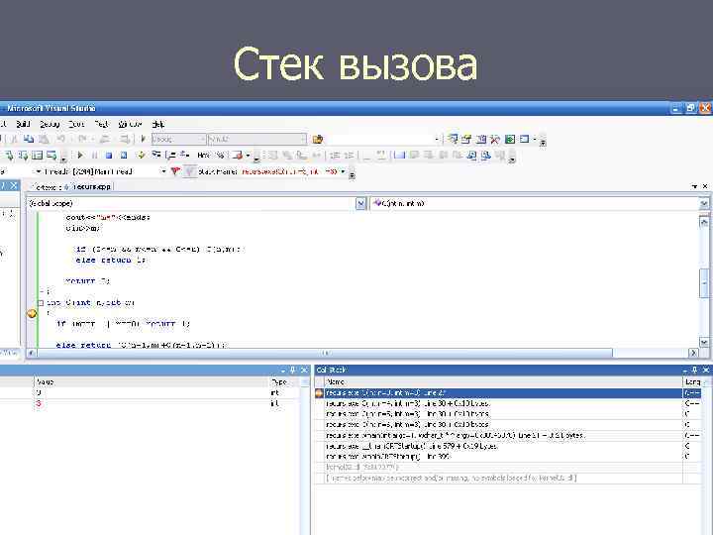This screenshot has height=535, width=713.
Task: Collapse the C function outline box
Action: pos(41,303)
